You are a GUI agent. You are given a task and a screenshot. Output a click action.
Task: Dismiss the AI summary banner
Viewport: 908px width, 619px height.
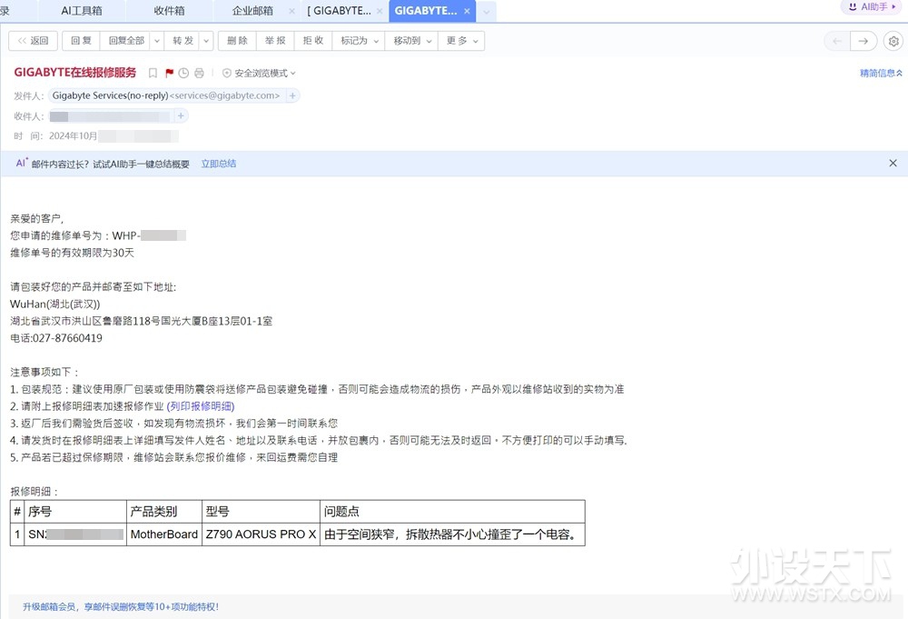(893, 164)
